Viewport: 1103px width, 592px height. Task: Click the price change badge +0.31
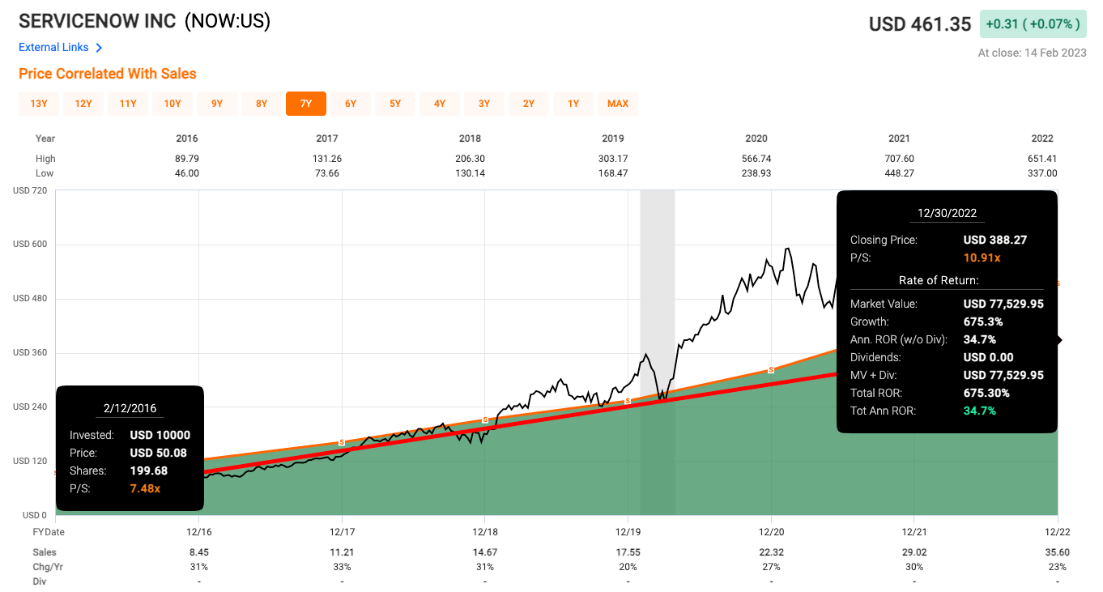(1033, 24)
